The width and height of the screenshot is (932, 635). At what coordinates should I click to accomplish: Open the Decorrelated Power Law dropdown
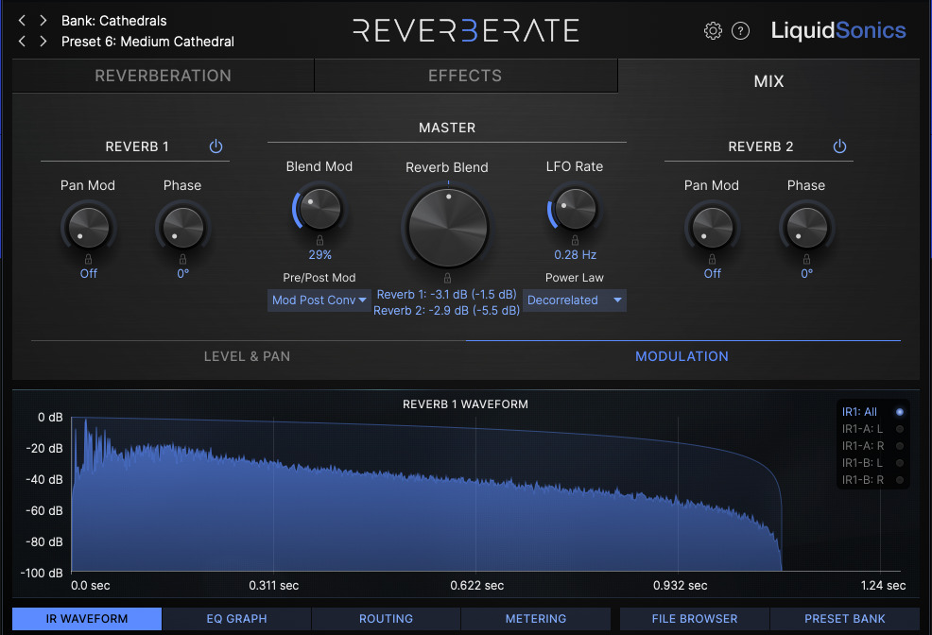[574, 300]
